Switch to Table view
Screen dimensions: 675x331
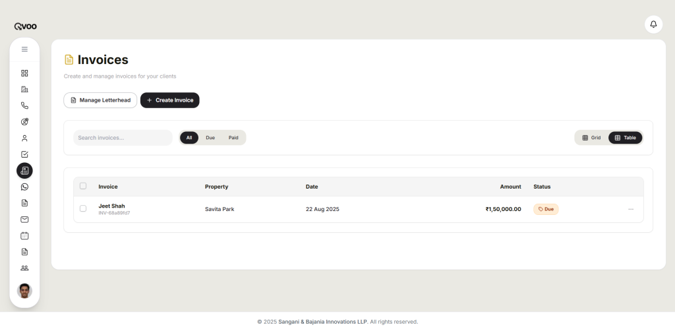point(625,138)
